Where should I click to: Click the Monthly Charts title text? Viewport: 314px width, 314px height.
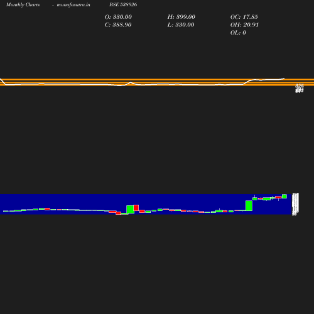[23, 4]
